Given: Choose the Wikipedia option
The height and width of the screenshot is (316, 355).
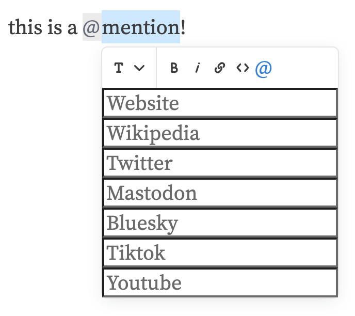Looking at the screenshot, I should 220,133.
